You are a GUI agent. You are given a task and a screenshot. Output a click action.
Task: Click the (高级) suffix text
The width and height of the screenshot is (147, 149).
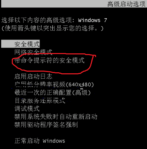[x=81, y=93]
